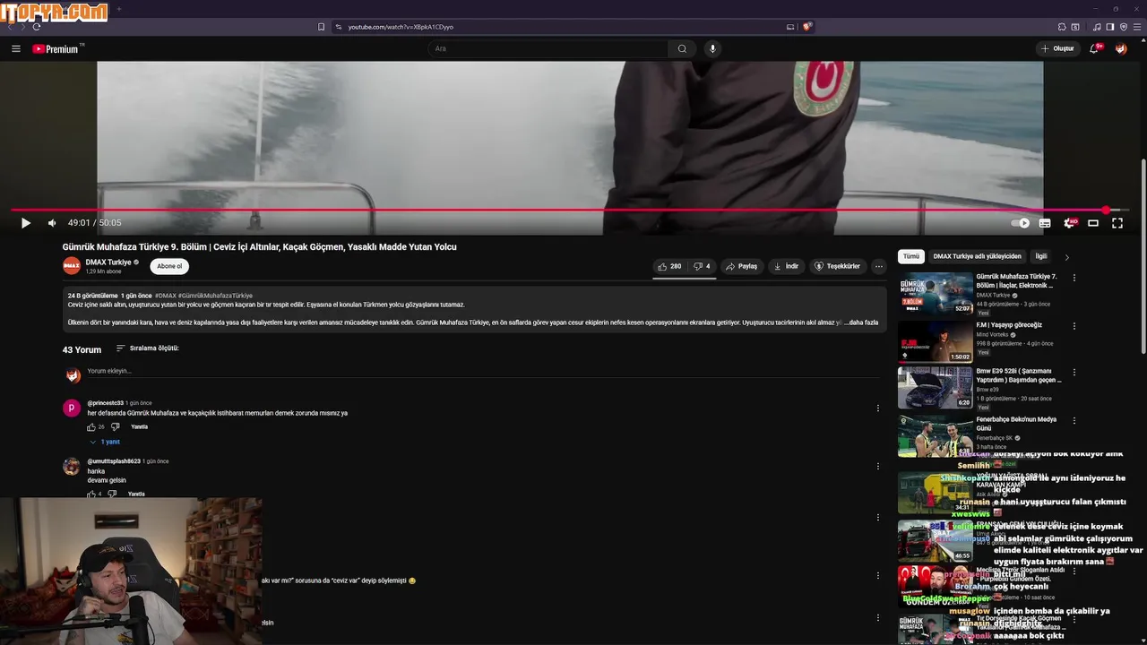Click the search magnifier button
This screenshot has height=645, width=1147.
[x=682, y=48]
